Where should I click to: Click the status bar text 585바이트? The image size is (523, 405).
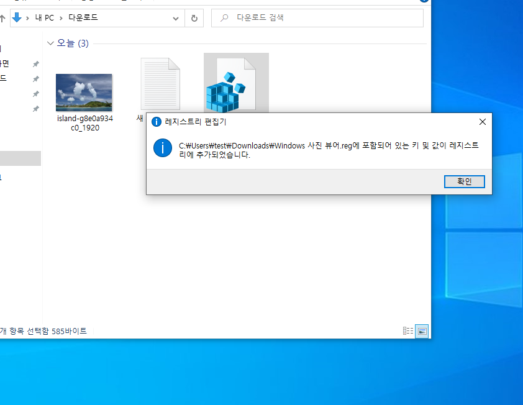pos(69,331)
